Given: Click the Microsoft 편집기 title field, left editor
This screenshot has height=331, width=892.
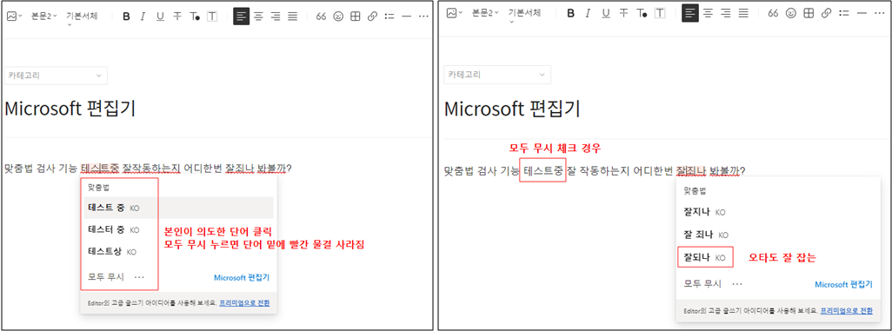Looking at the screenshot, I should [70, 108].
